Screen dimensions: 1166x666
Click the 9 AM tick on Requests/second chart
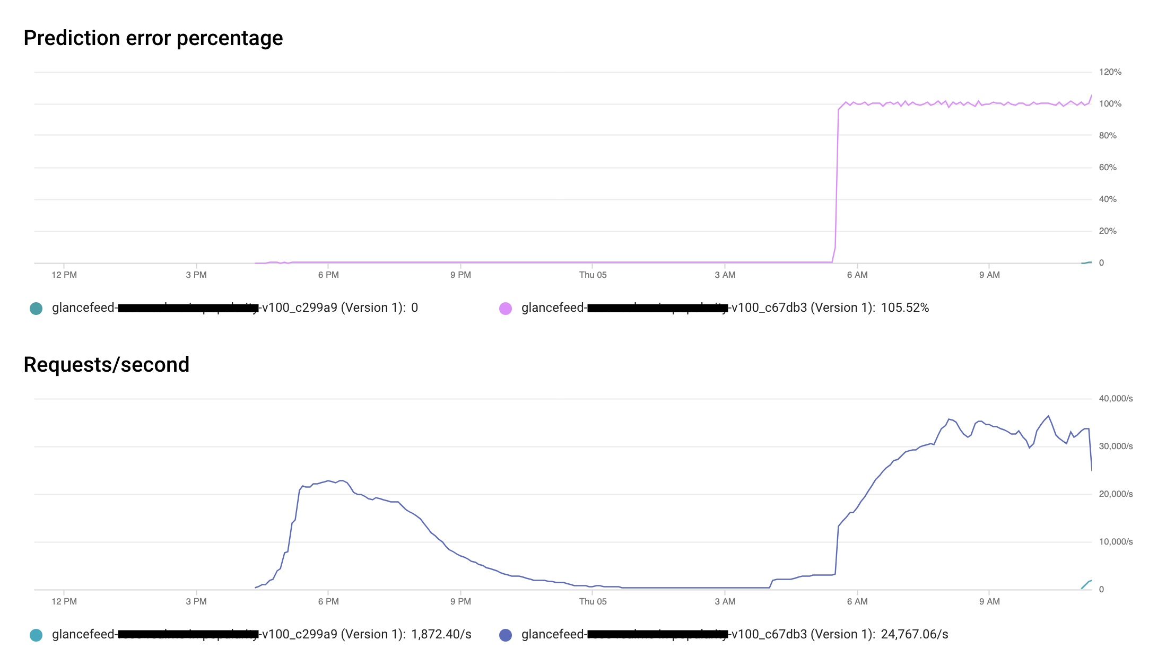989,602
